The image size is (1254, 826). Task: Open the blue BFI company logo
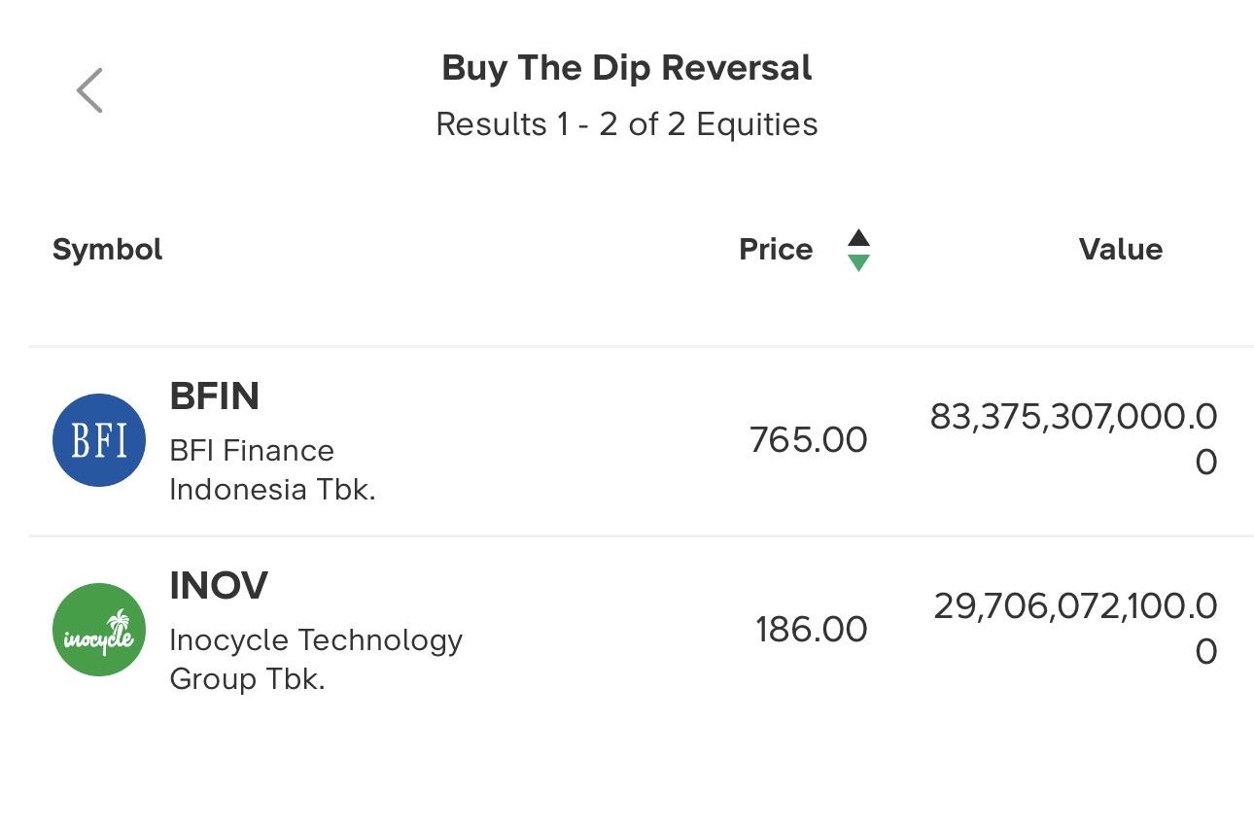[x=99, y=440]
